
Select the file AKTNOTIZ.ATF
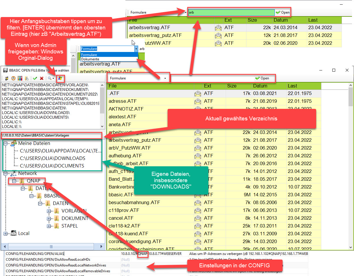126,109
